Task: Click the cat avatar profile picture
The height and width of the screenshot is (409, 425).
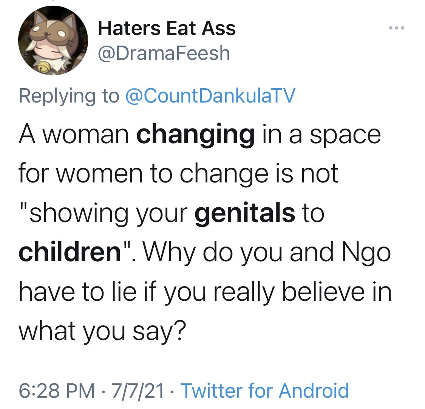Action: pos(53,41)
